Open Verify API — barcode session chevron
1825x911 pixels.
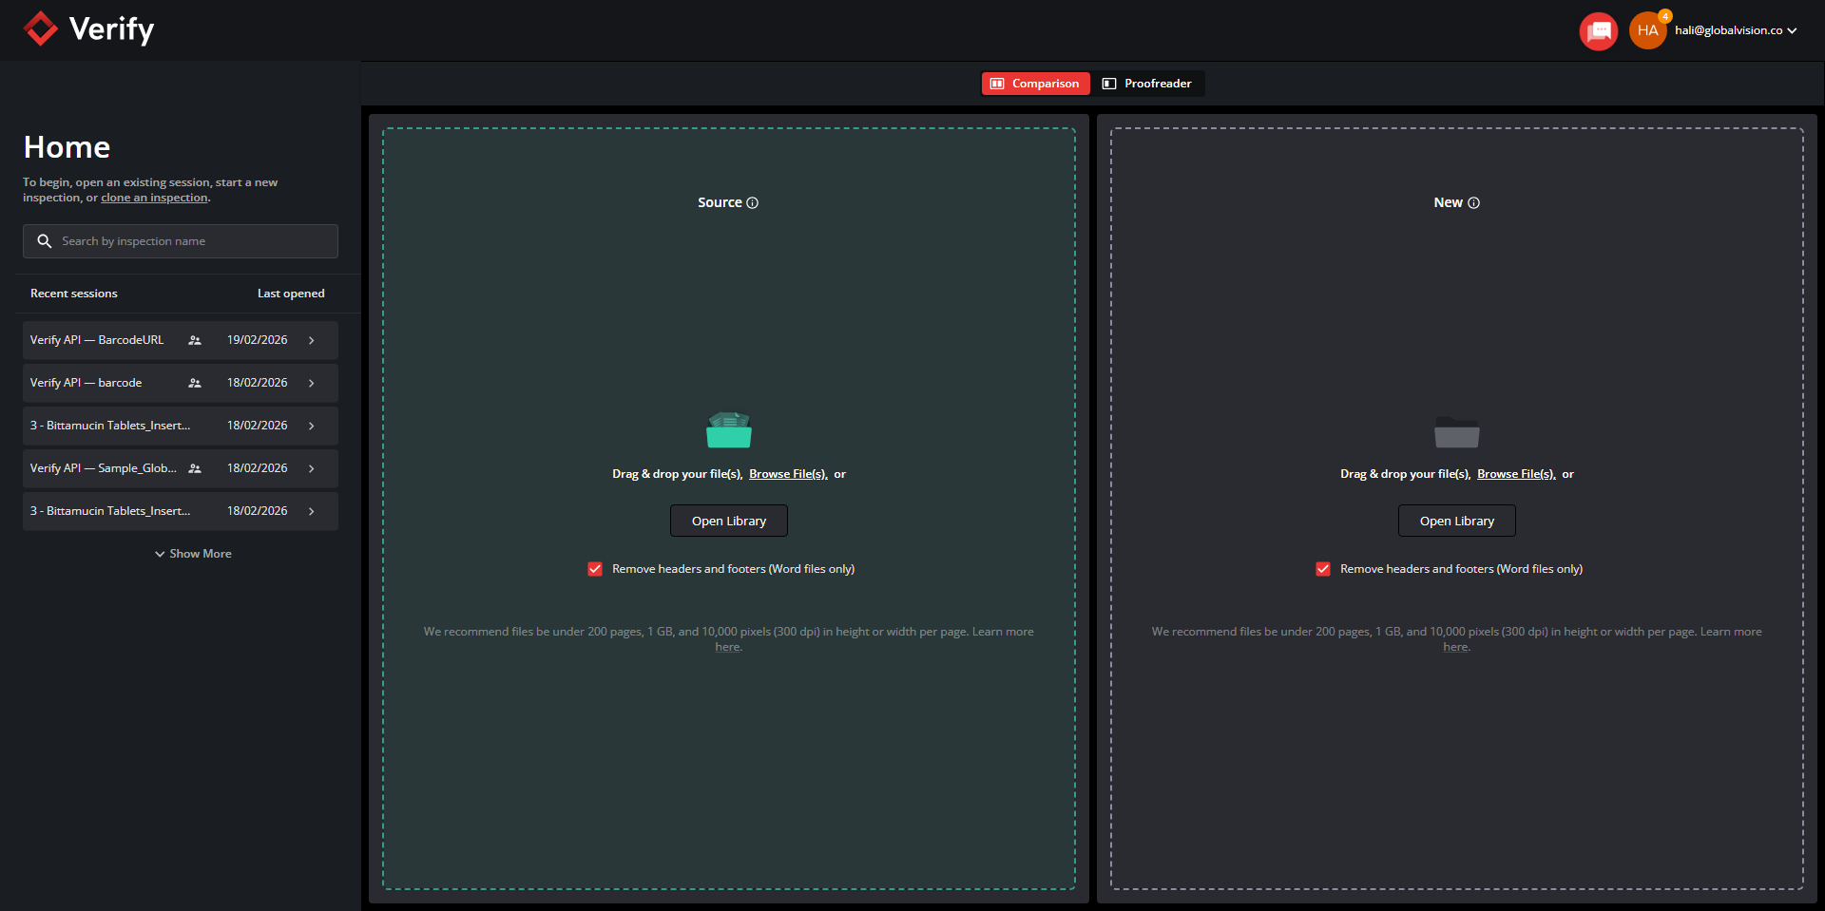tap(312, 383)
